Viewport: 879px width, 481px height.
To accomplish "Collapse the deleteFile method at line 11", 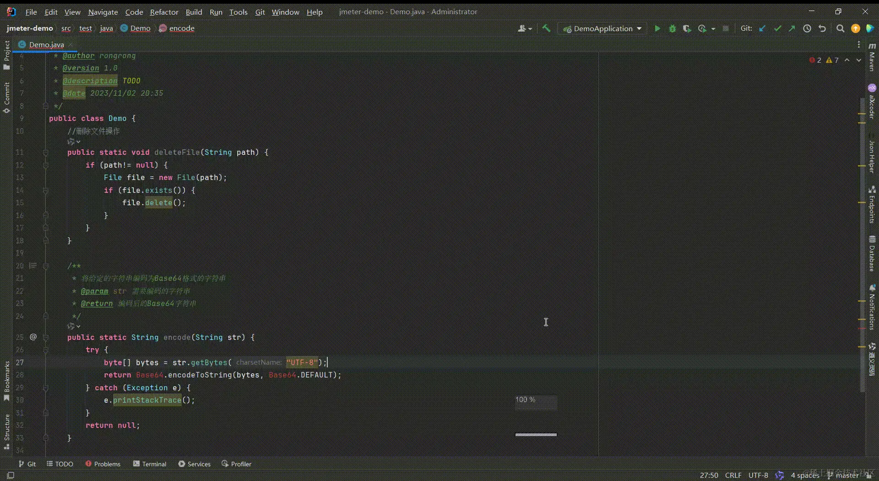I will click(x=45, y=152).
